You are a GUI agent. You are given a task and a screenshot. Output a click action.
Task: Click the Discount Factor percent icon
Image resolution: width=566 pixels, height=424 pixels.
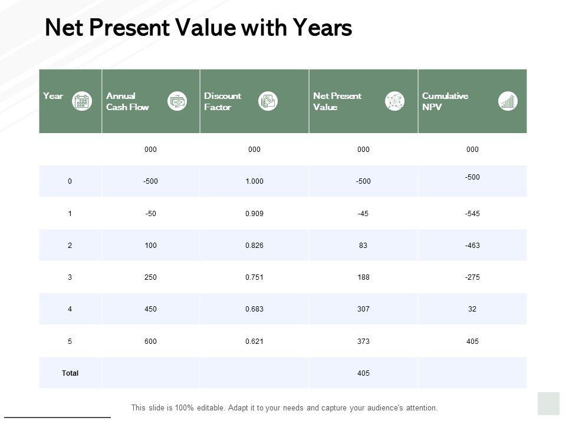point(268,101)
